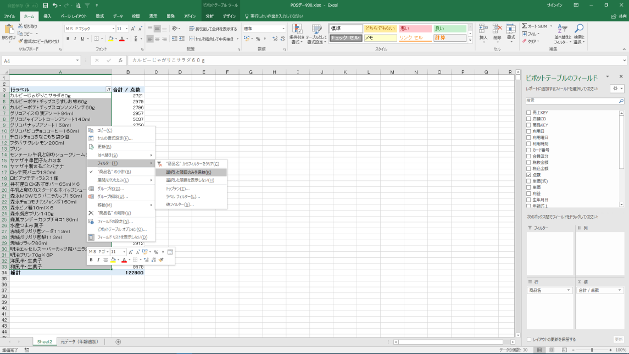Check the 売上KEY field checkbox
629x354 pixels.
tap(528, 113)
